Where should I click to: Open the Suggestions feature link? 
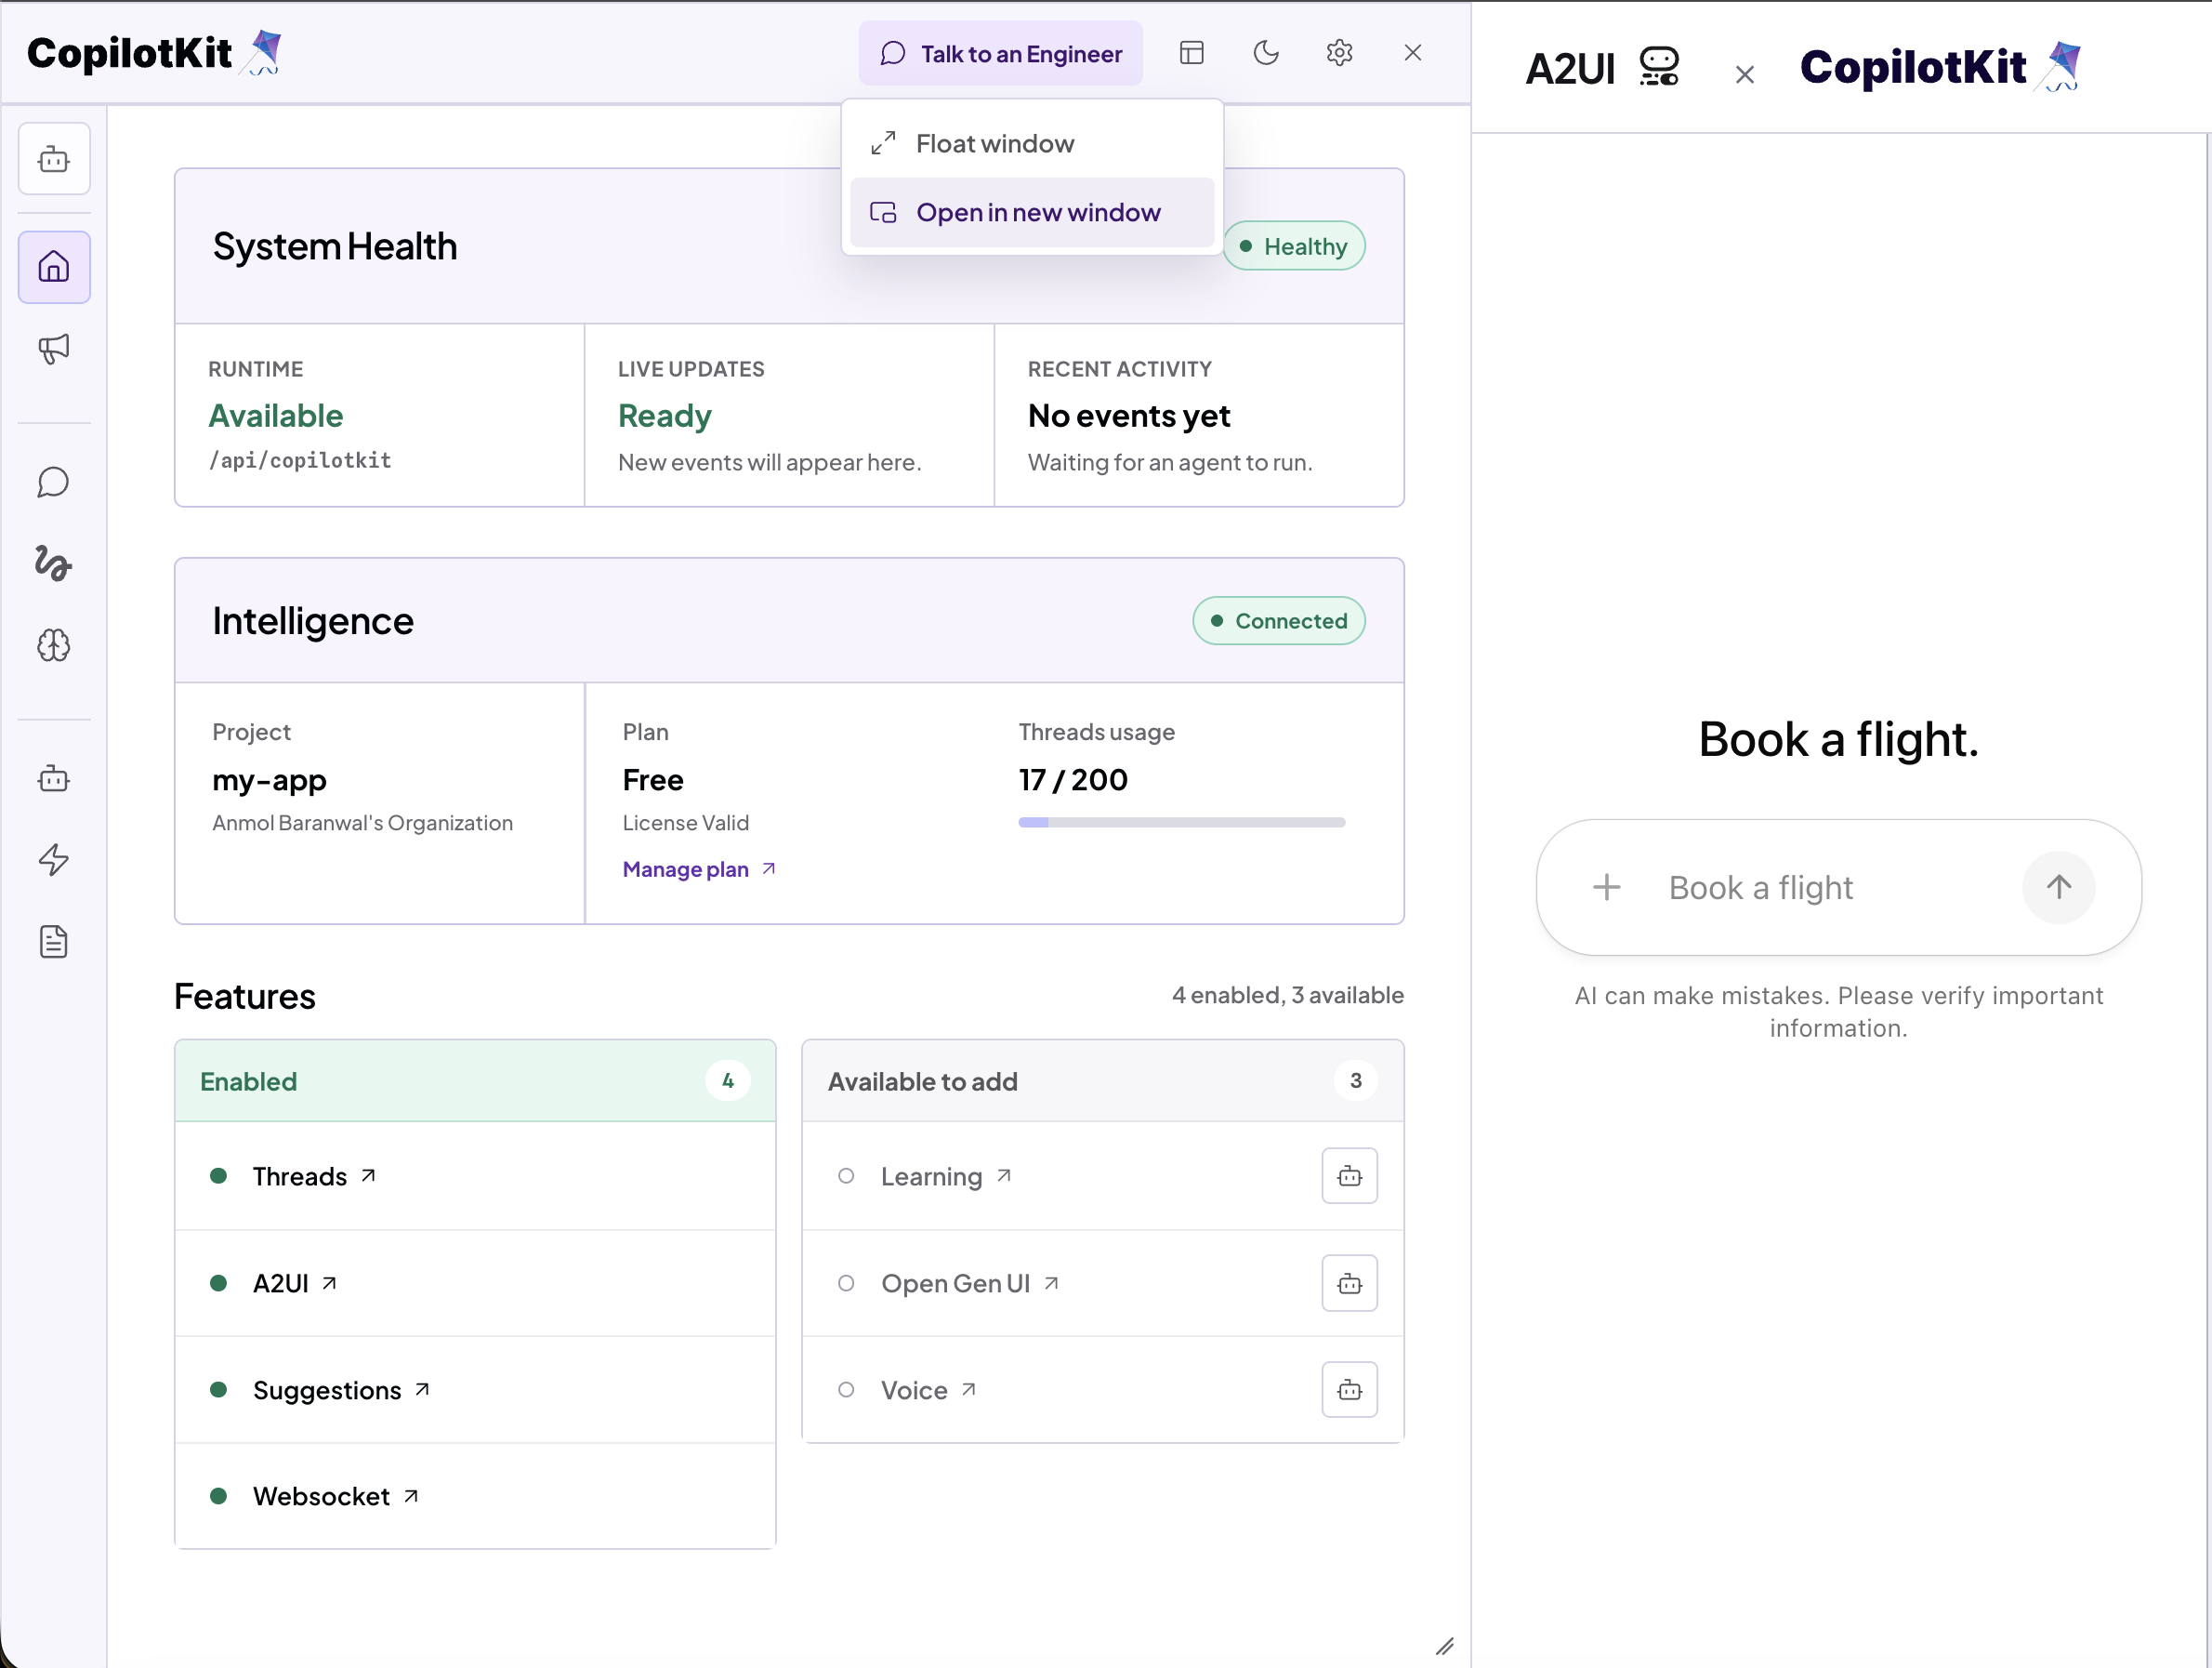pos(341,1390)
